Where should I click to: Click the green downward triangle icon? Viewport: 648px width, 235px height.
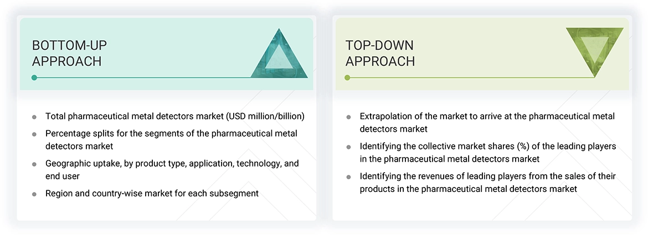pyautogui.click(x=594, y=50)
